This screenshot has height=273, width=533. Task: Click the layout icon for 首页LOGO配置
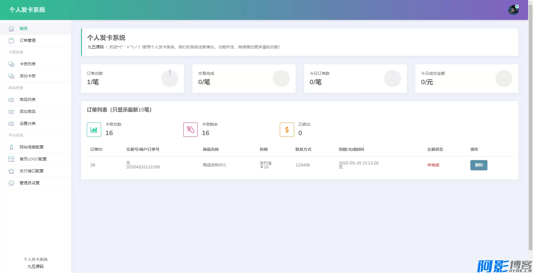tap(11, 159)
